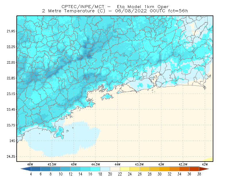Select the '24S' latitude label
The width and height of the screenshot is (230, 177).
12,141
